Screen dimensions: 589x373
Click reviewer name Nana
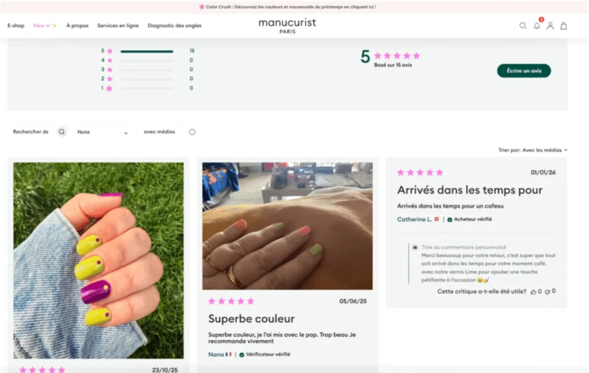[x=216, y=354]
